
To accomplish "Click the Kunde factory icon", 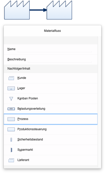I will click(x=11, y=78).
